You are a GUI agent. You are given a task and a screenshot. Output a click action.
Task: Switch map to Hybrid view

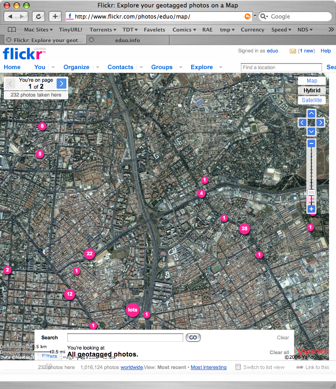coord(312,91)
